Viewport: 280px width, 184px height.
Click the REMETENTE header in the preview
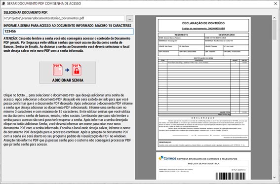coord(181,35)
